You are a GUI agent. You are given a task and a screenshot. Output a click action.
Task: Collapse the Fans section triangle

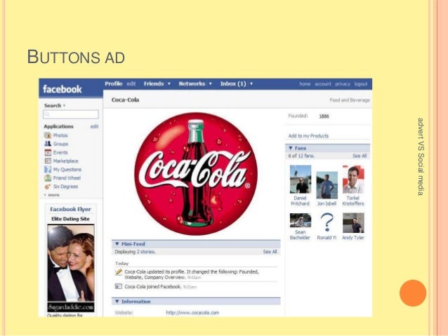(291, 148)
